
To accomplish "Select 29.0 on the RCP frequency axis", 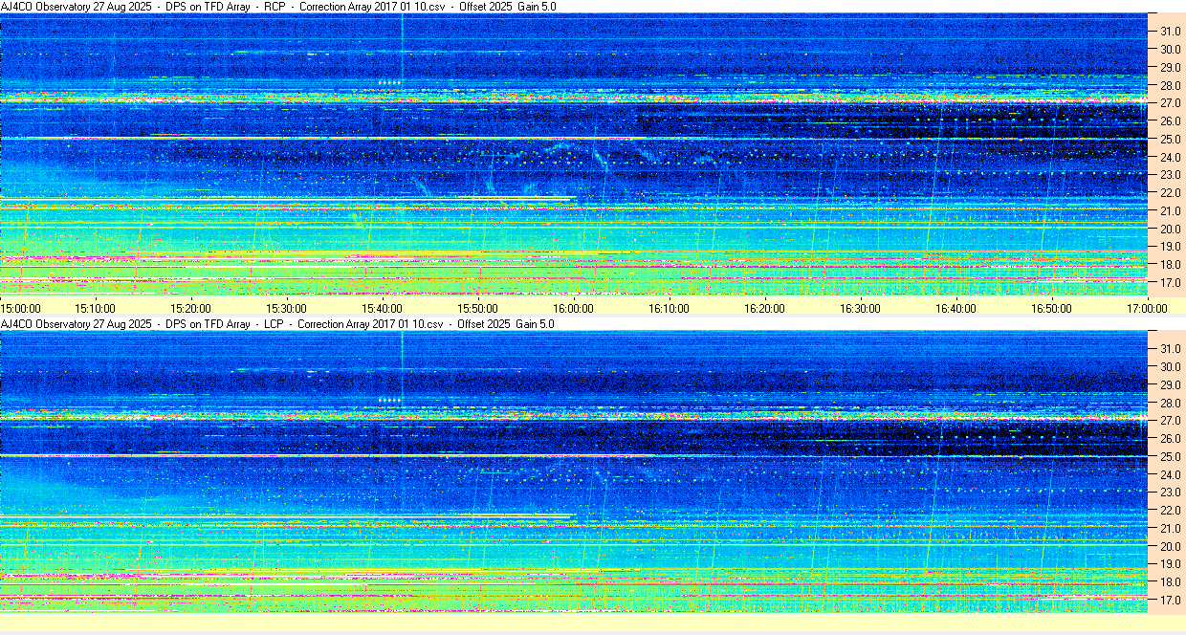I will [1171, 68].
